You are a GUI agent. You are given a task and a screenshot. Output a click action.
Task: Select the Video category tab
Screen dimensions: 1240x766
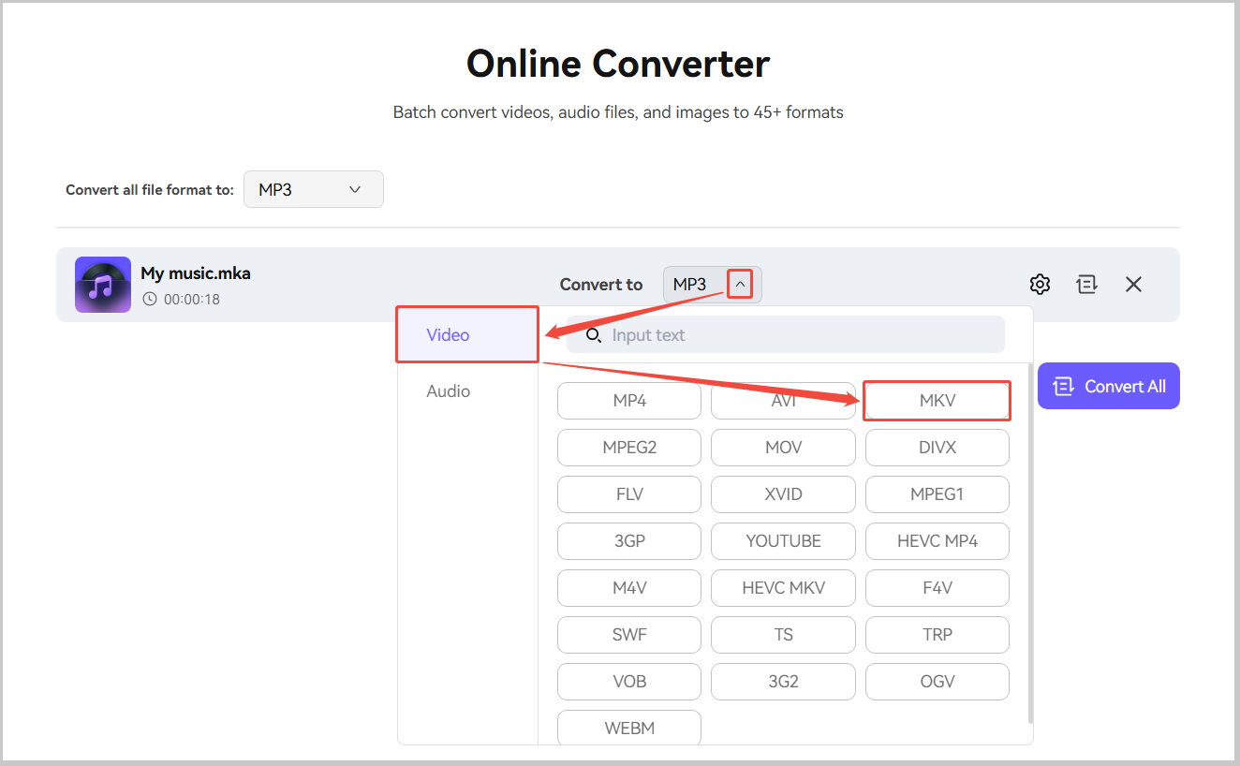pyautogui.click(x=467, y=334)
